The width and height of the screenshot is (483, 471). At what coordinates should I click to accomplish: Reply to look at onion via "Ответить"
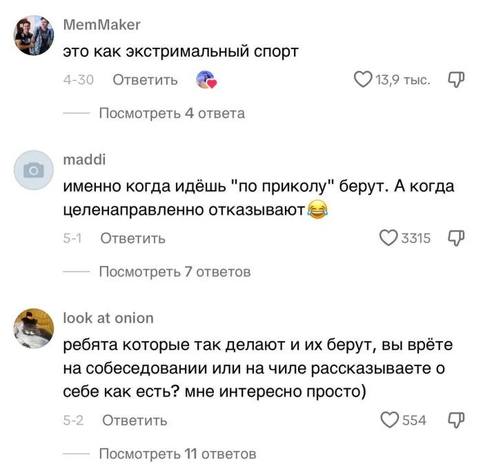tap(135, 420)
